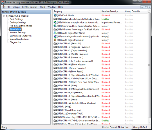Click the icon beside (832) CTRL+V Paste
Image resolution: width=152 pixels, height=130 pixels.
[x=55, y=100]
